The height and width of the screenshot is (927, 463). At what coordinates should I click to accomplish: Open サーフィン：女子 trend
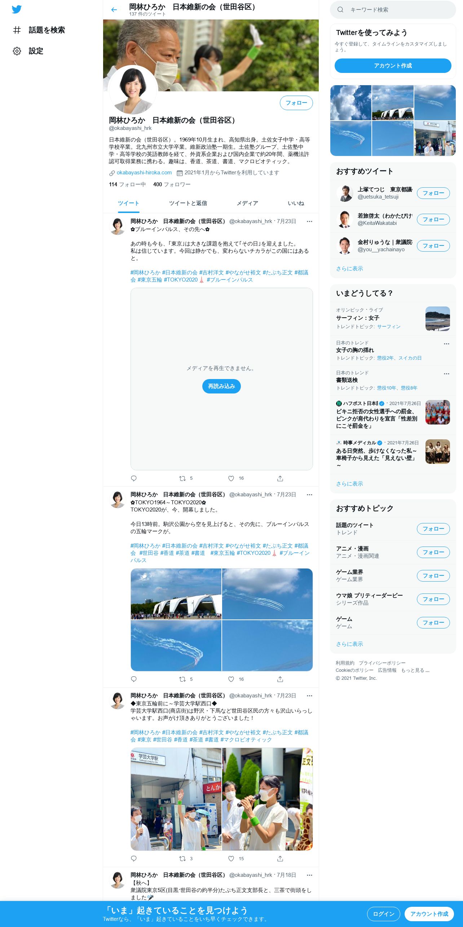pos(393,318)
